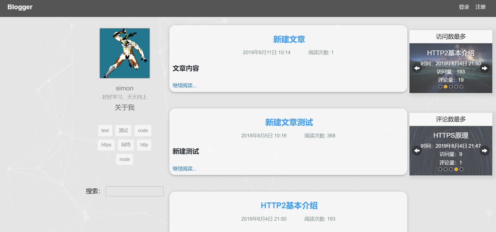Filter posts by the 网络 tag
Screen dimensions: 496x232
point(126,145)
